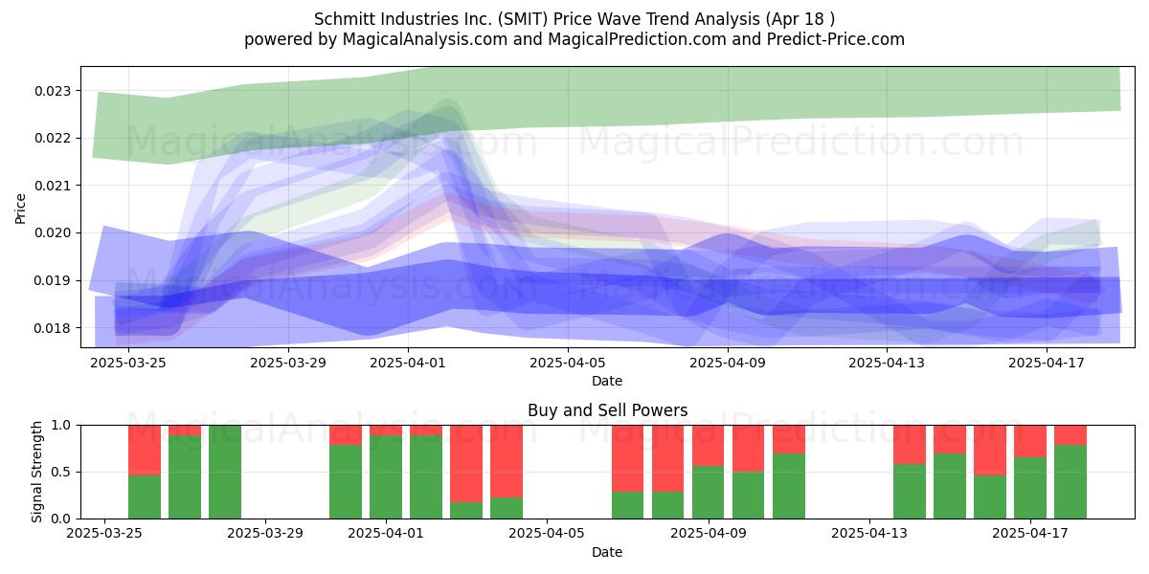
Task: Click the 2025-04-05 tick in the signal chart
Action: tap(547, 534)
